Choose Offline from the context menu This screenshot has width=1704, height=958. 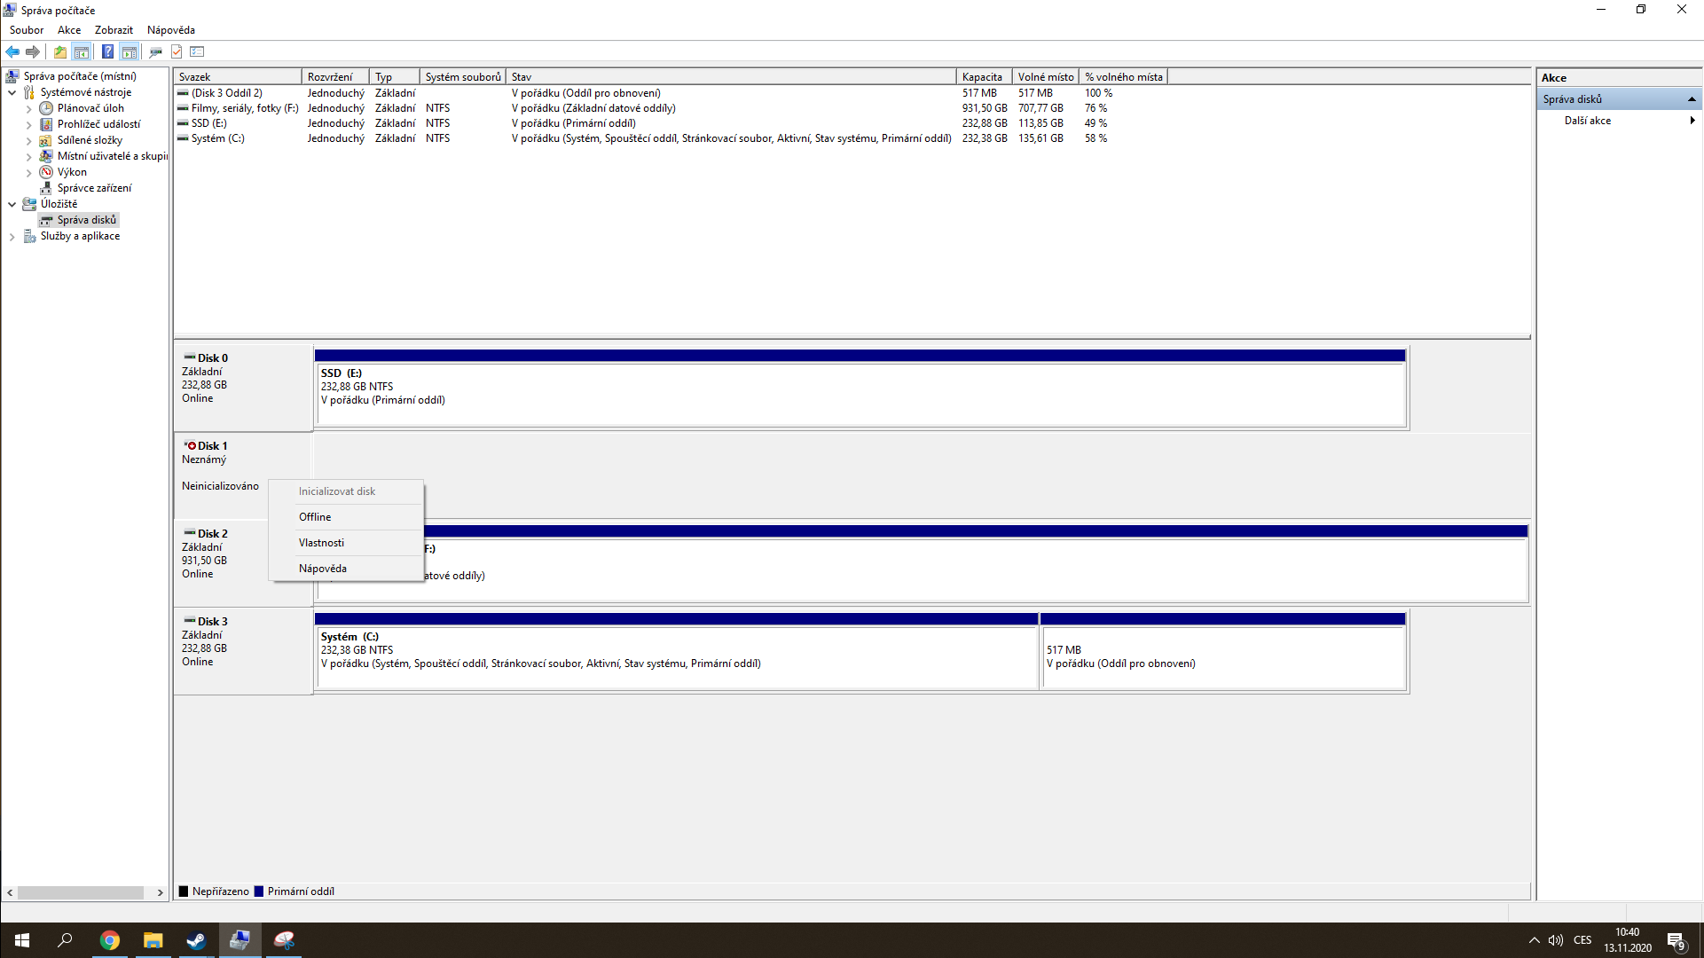[315, 517]
